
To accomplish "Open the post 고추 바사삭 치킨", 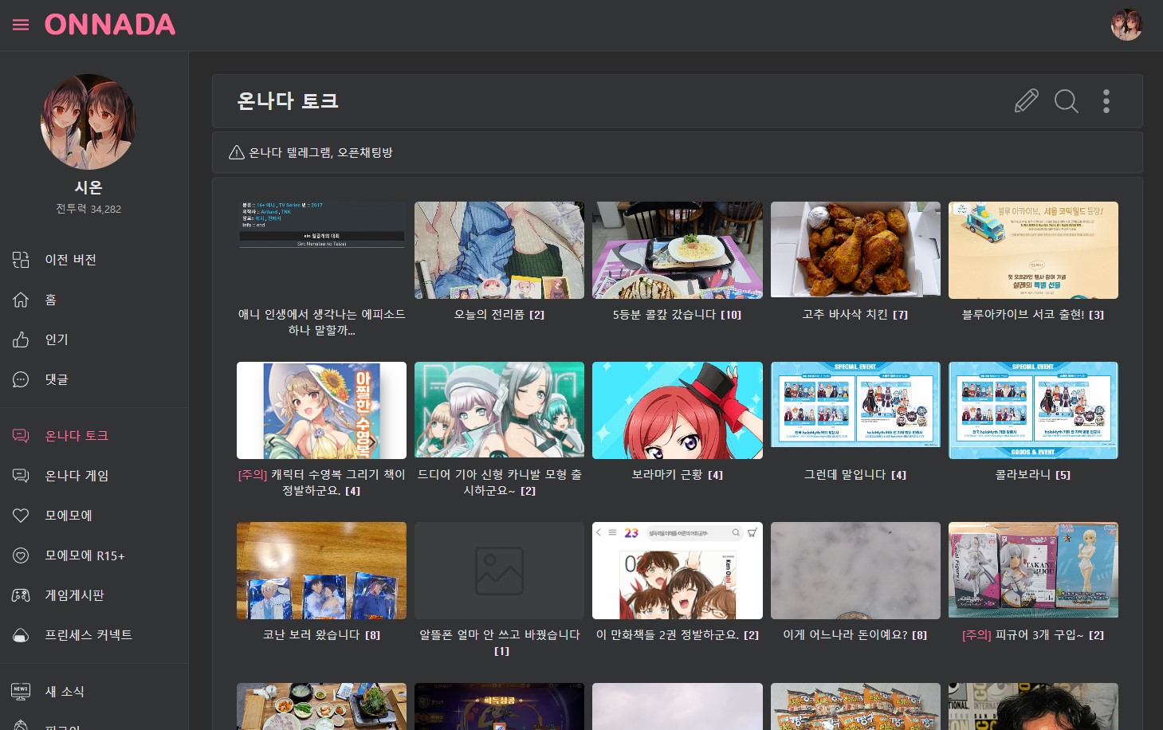I will coord(855,315).
